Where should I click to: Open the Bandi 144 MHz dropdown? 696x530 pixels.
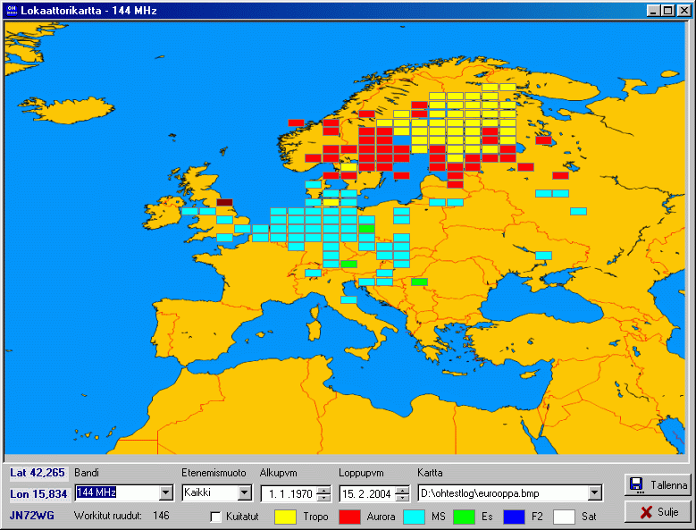click(x=166, y=492)
